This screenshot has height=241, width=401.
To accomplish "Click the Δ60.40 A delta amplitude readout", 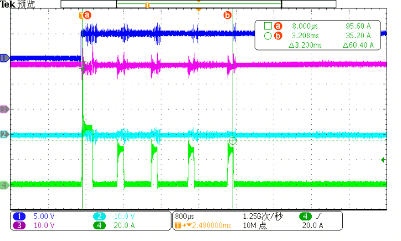I will pos(358,45).
